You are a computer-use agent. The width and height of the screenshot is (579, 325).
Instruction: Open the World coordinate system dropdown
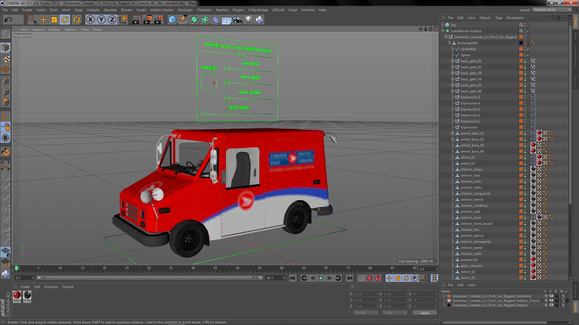pyautogui.click(x=365, y=313)
